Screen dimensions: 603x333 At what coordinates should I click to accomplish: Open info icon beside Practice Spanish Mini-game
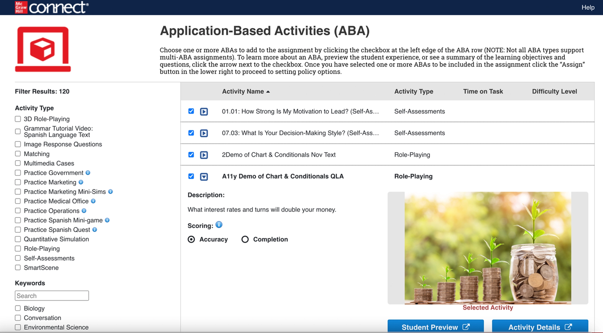click(107, 220)
